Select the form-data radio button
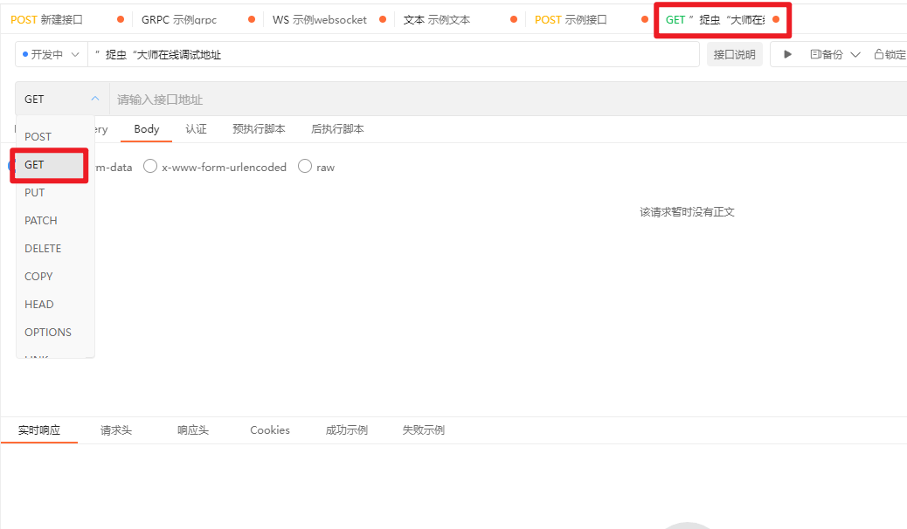 point(8,166)
